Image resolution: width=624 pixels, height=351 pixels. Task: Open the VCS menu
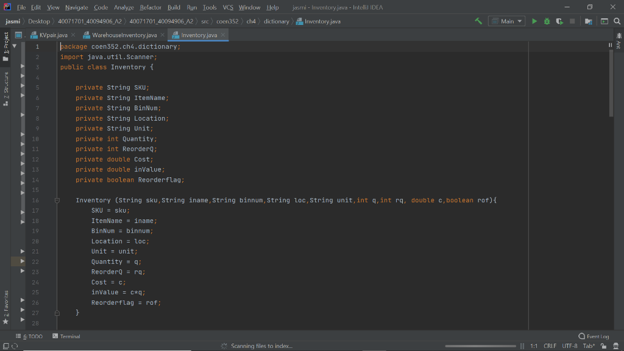[228, 7]
